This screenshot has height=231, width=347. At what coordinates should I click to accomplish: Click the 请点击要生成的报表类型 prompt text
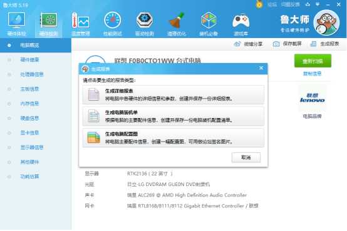click(109, 80)
